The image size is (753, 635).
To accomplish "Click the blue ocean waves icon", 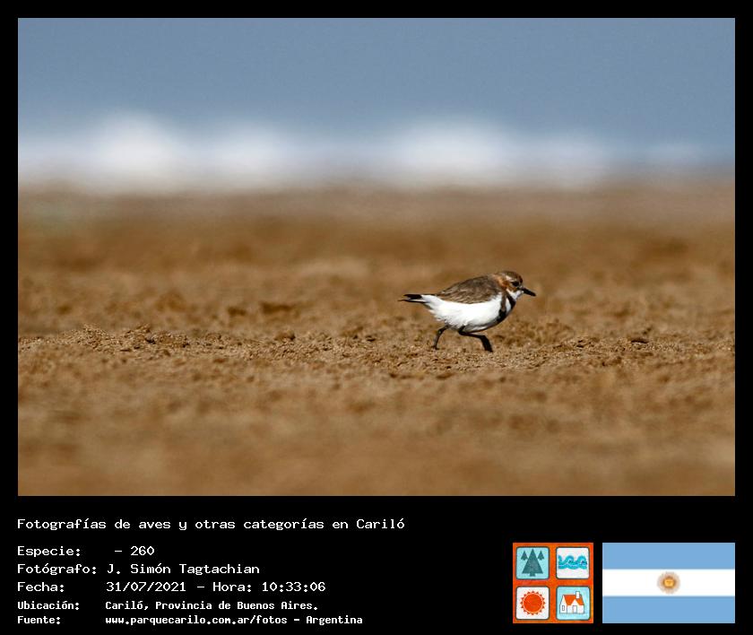I will point(573,563).
